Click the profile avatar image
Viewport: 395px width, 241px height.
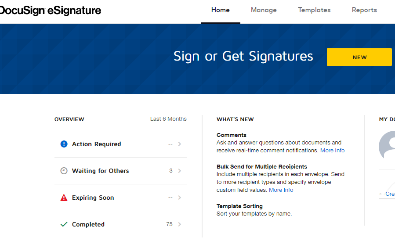coord(387,145)
